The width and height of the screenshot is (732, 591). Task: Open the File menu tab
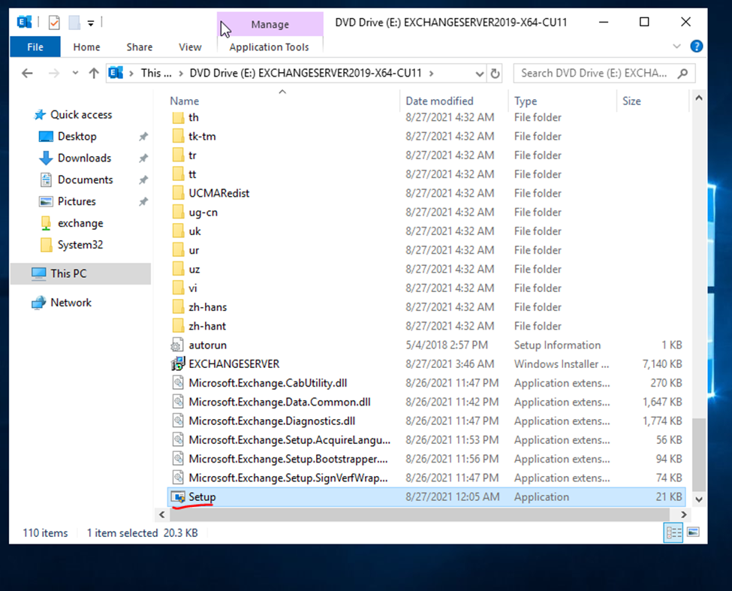[35, 47]
